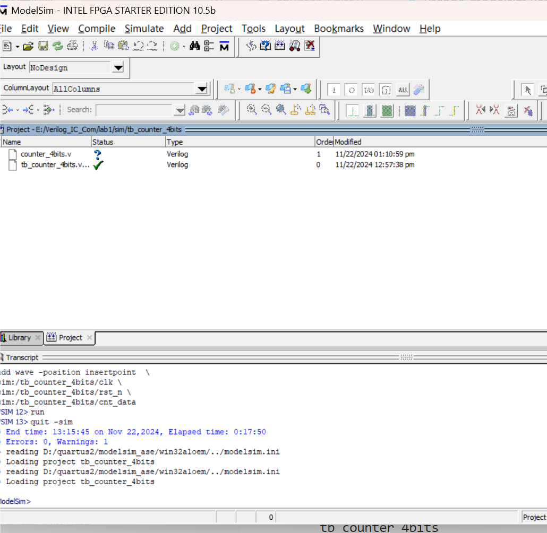Click the green Reload arrows icon

point(57,46)
